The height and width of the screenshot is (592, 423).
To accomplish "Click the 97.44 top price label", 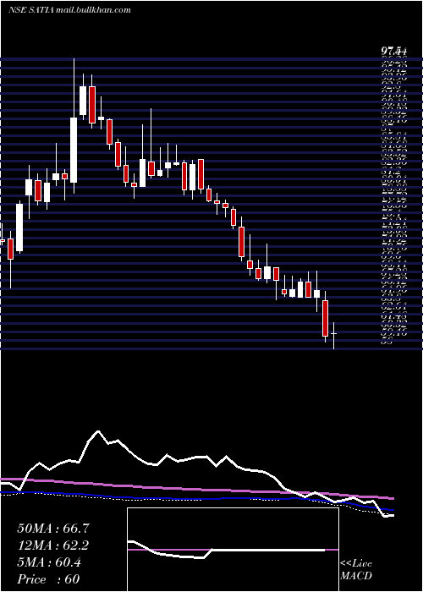I will pyautogui.click(x=394, y=52).
